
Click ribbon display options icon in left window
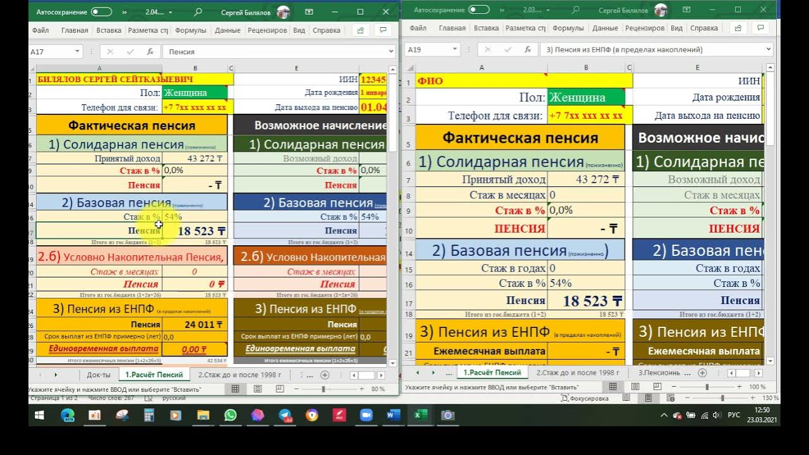(x=309, y=12)
